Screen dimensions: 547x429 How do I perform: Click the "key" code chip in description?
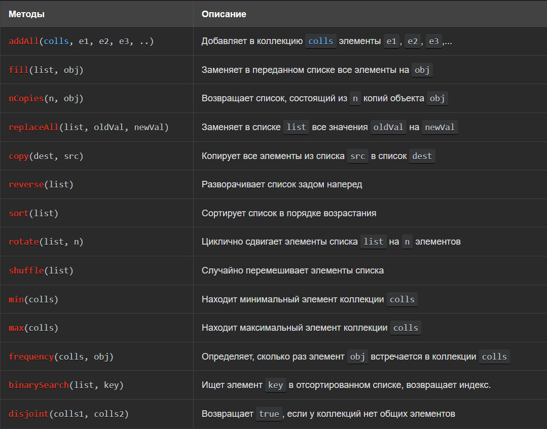(275, 385)
